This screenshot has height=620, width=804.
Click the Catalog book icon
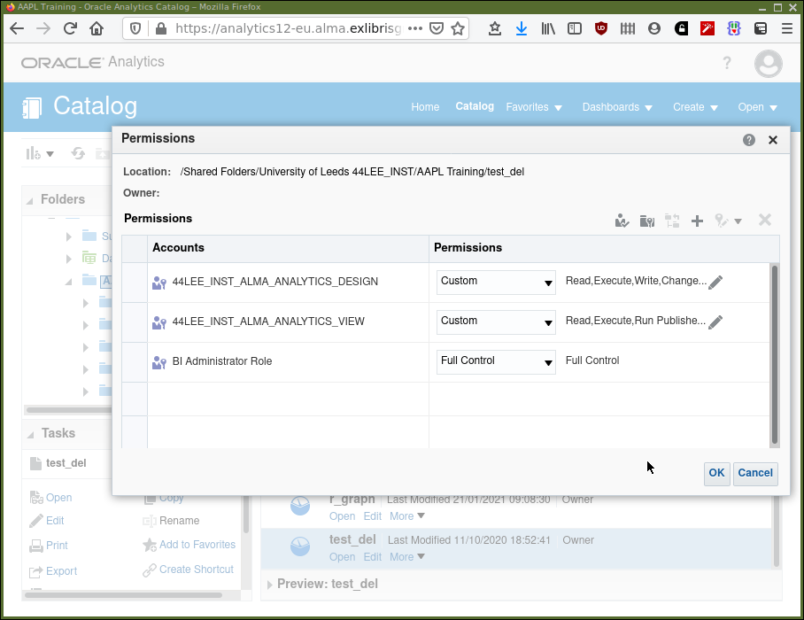point(31,108)
